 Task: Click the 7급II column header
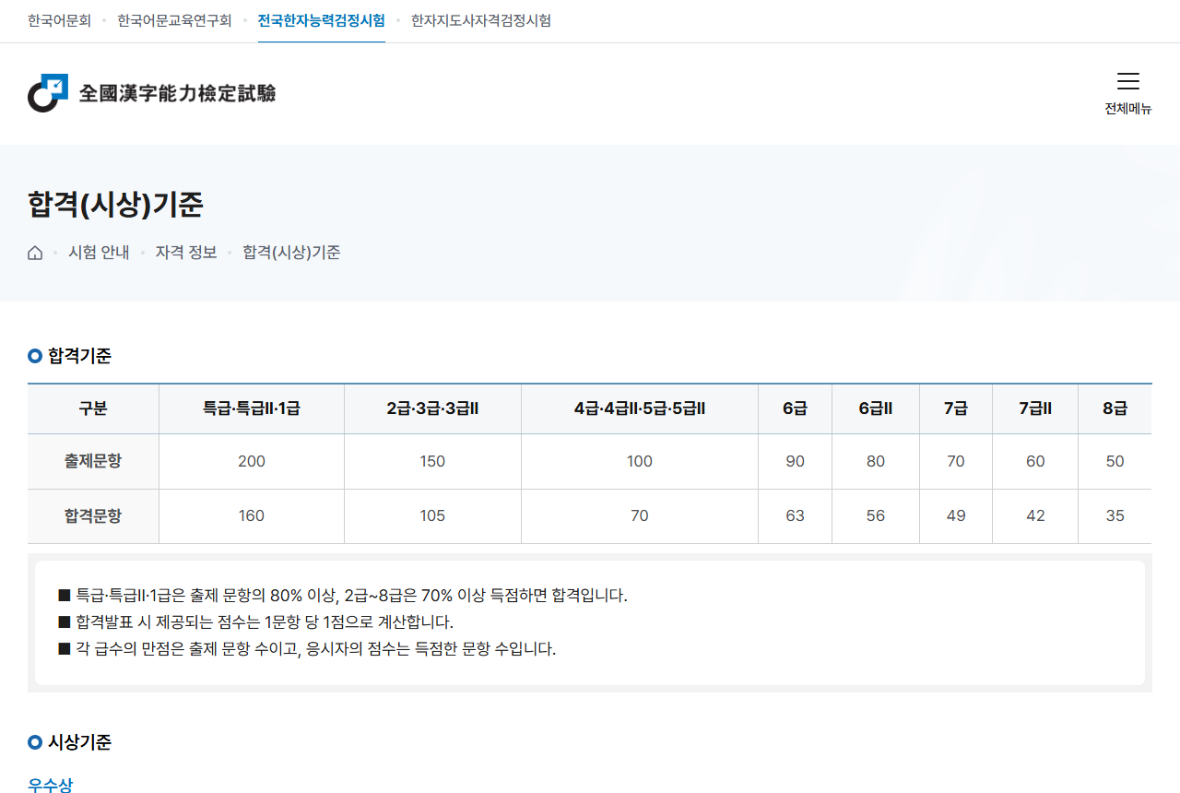1035,408
